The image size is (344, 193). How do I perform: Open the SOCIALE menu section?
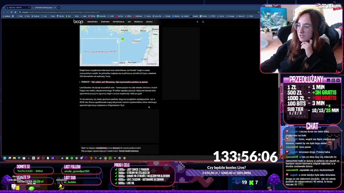tap(149, 22)
